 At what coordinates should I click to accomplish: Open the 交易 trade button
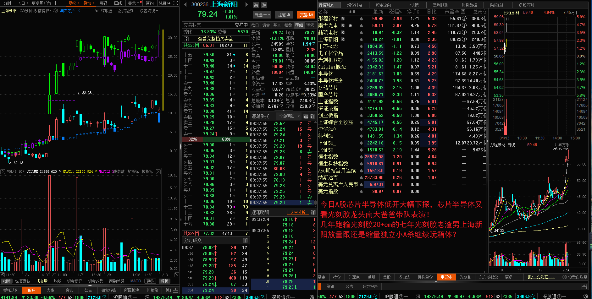point(306,15)
